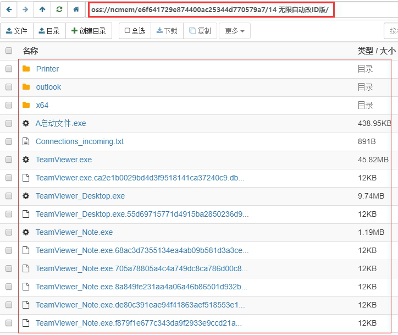Click the gear icon beside TeamViewer_Desktop.exe
The height and width of the screenshot is (335, 398).
click(26, 196)
